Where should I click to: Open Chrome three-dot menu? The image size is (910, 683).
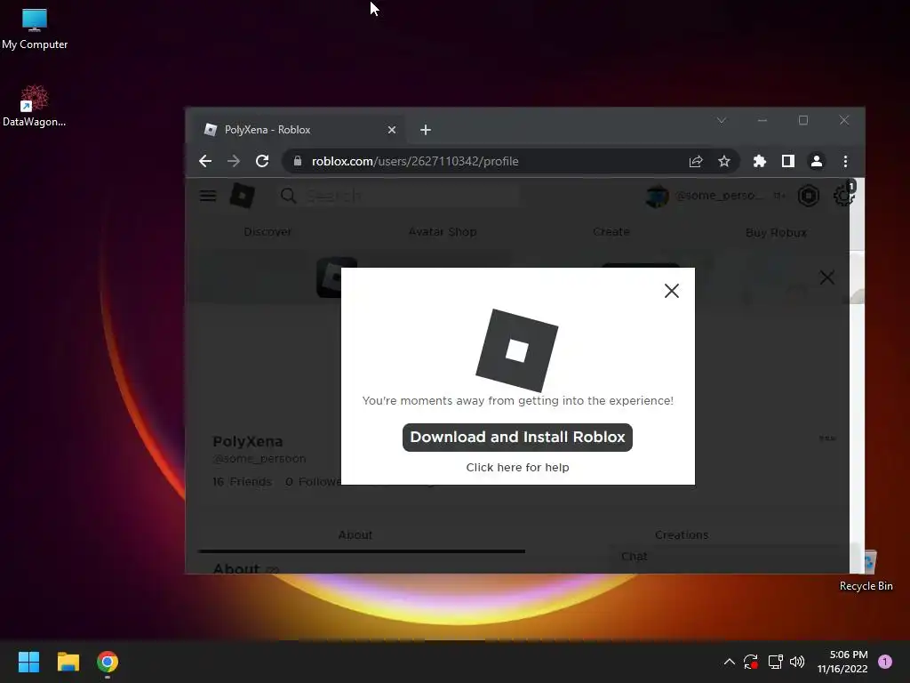pos(845,161)
